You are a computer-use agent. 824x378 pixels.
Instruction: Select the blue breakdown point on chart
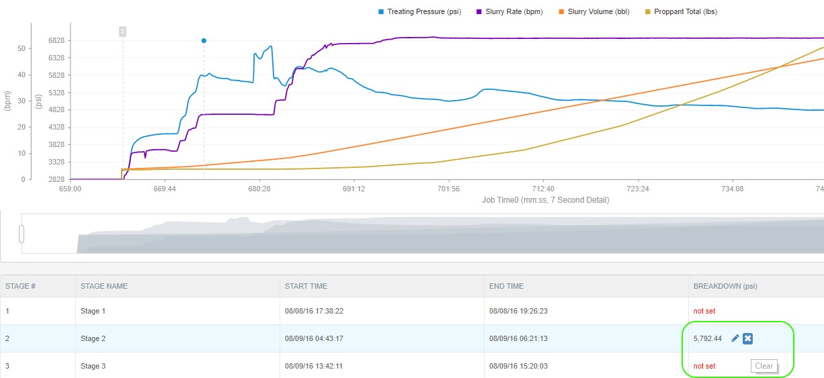coord(204,41)
